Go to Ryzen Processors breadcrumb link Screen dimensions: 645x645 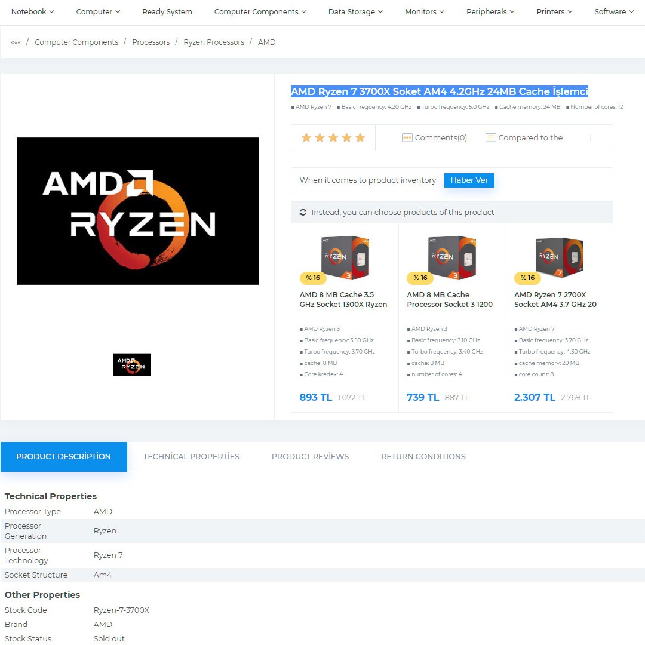[214, 42]
